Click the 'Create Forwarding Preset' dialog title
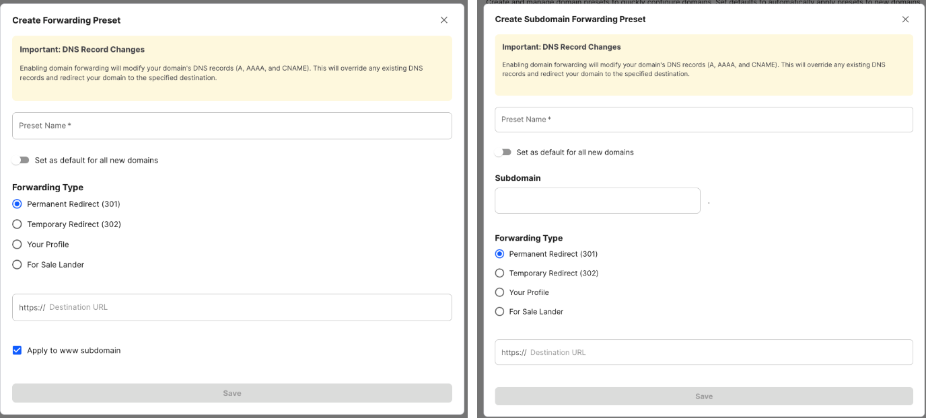The image size is (926, 418). click(x=67, y=20)
